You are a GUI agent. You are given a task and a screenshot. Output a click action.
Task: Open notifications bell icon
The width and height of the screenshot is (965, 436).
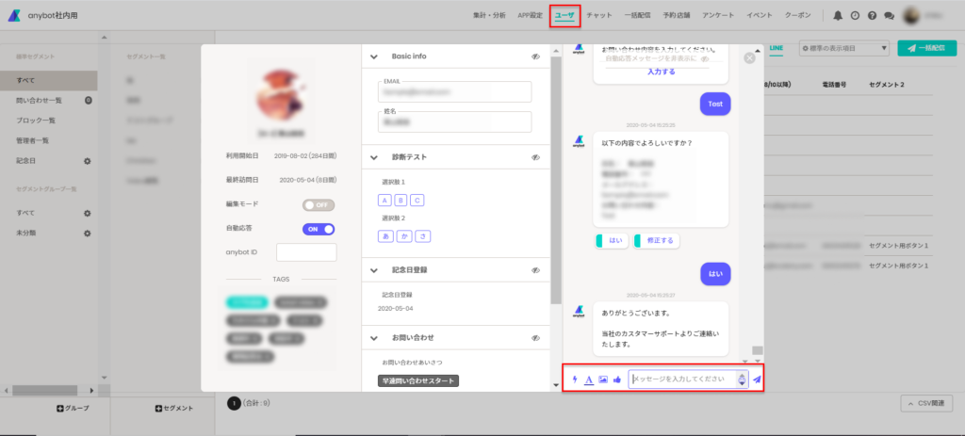tap(838, 16)
